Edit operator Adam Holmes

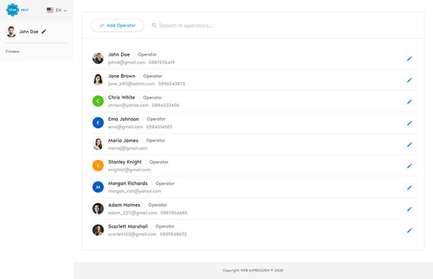pyautogui.click(x=410, y=209)
